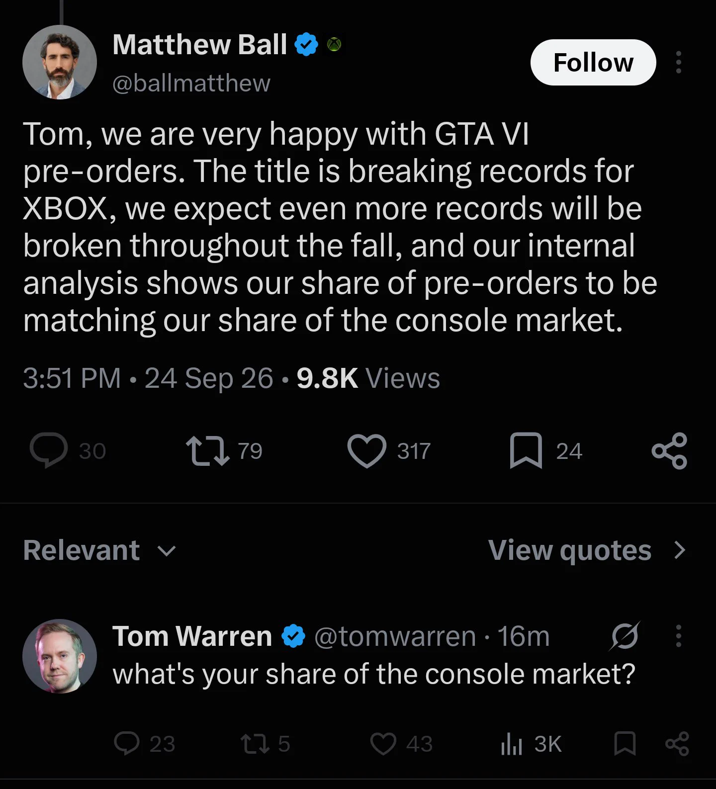716x789 pixels.
Task: Open Tom Warren's profile avatar
Action: 60,656
